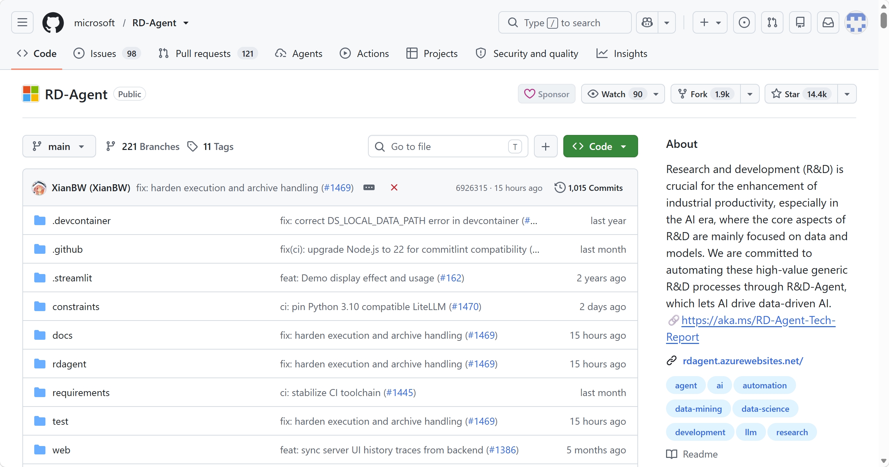Image resolution: width=889 pixels, height=467 pixels.
Task: Open the create new plus dropdown
Action: (x=710, y=23)
